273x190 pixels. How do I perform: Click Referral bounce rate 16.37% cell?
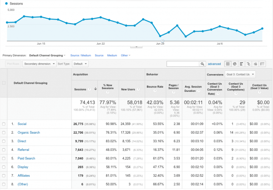158,150
